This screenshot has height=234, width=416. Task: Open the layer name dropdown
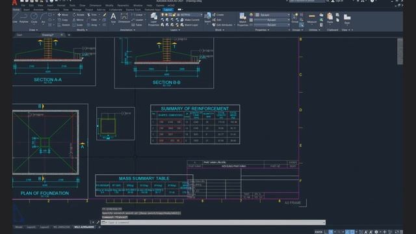coord(189,15)
